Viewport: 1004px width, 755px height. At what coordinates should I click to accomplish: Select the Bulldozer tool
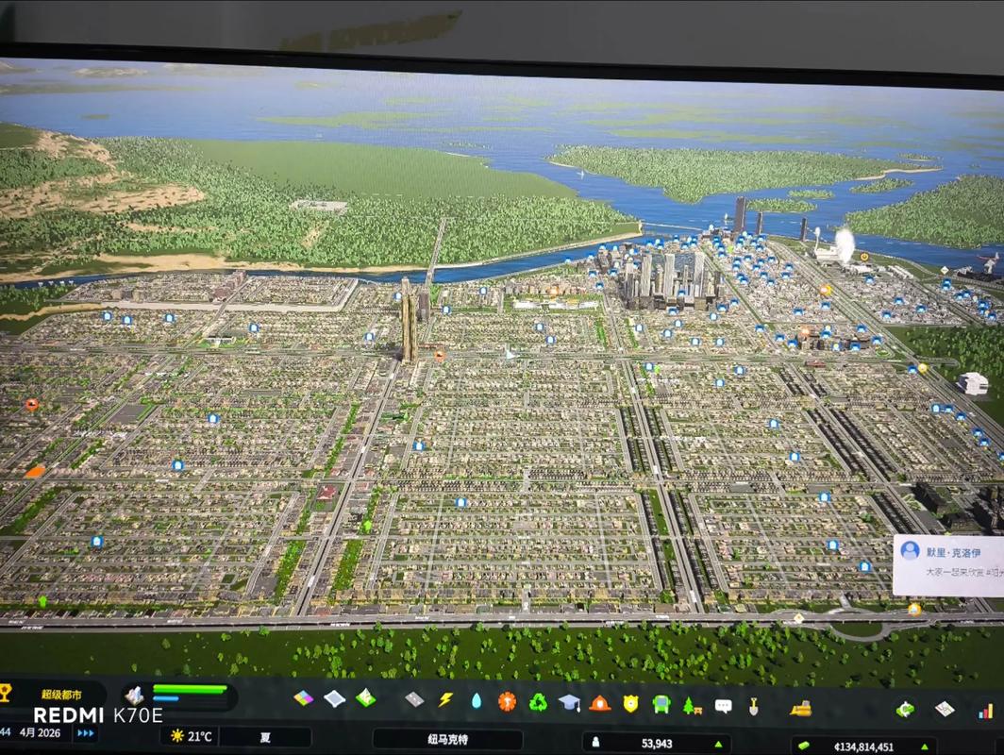pos(800,707)
